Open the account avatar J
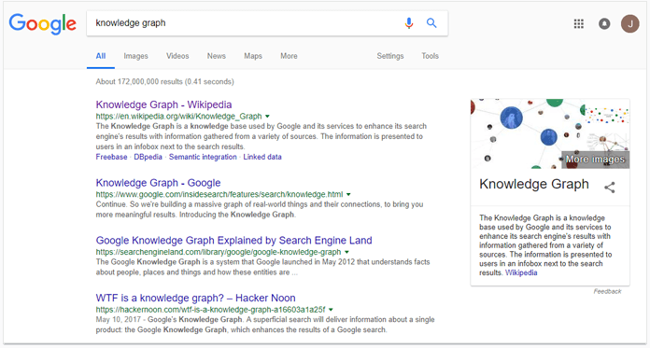The height and width of the screenshot is (348, 650). [x=630, y=23]
